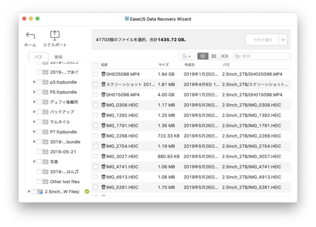
Task: Switch to grid thumbnail view
Action: [x=214, y=56]
